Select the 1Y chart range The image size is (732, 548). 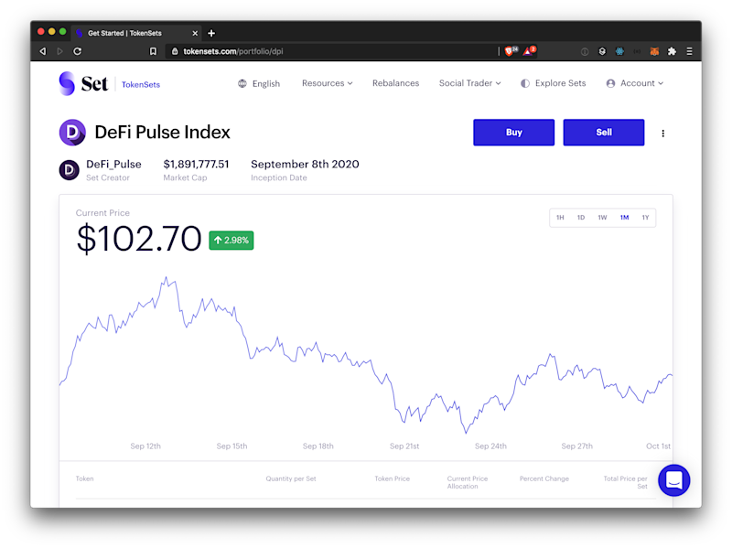pyautogui.click(x=645, y=218)
